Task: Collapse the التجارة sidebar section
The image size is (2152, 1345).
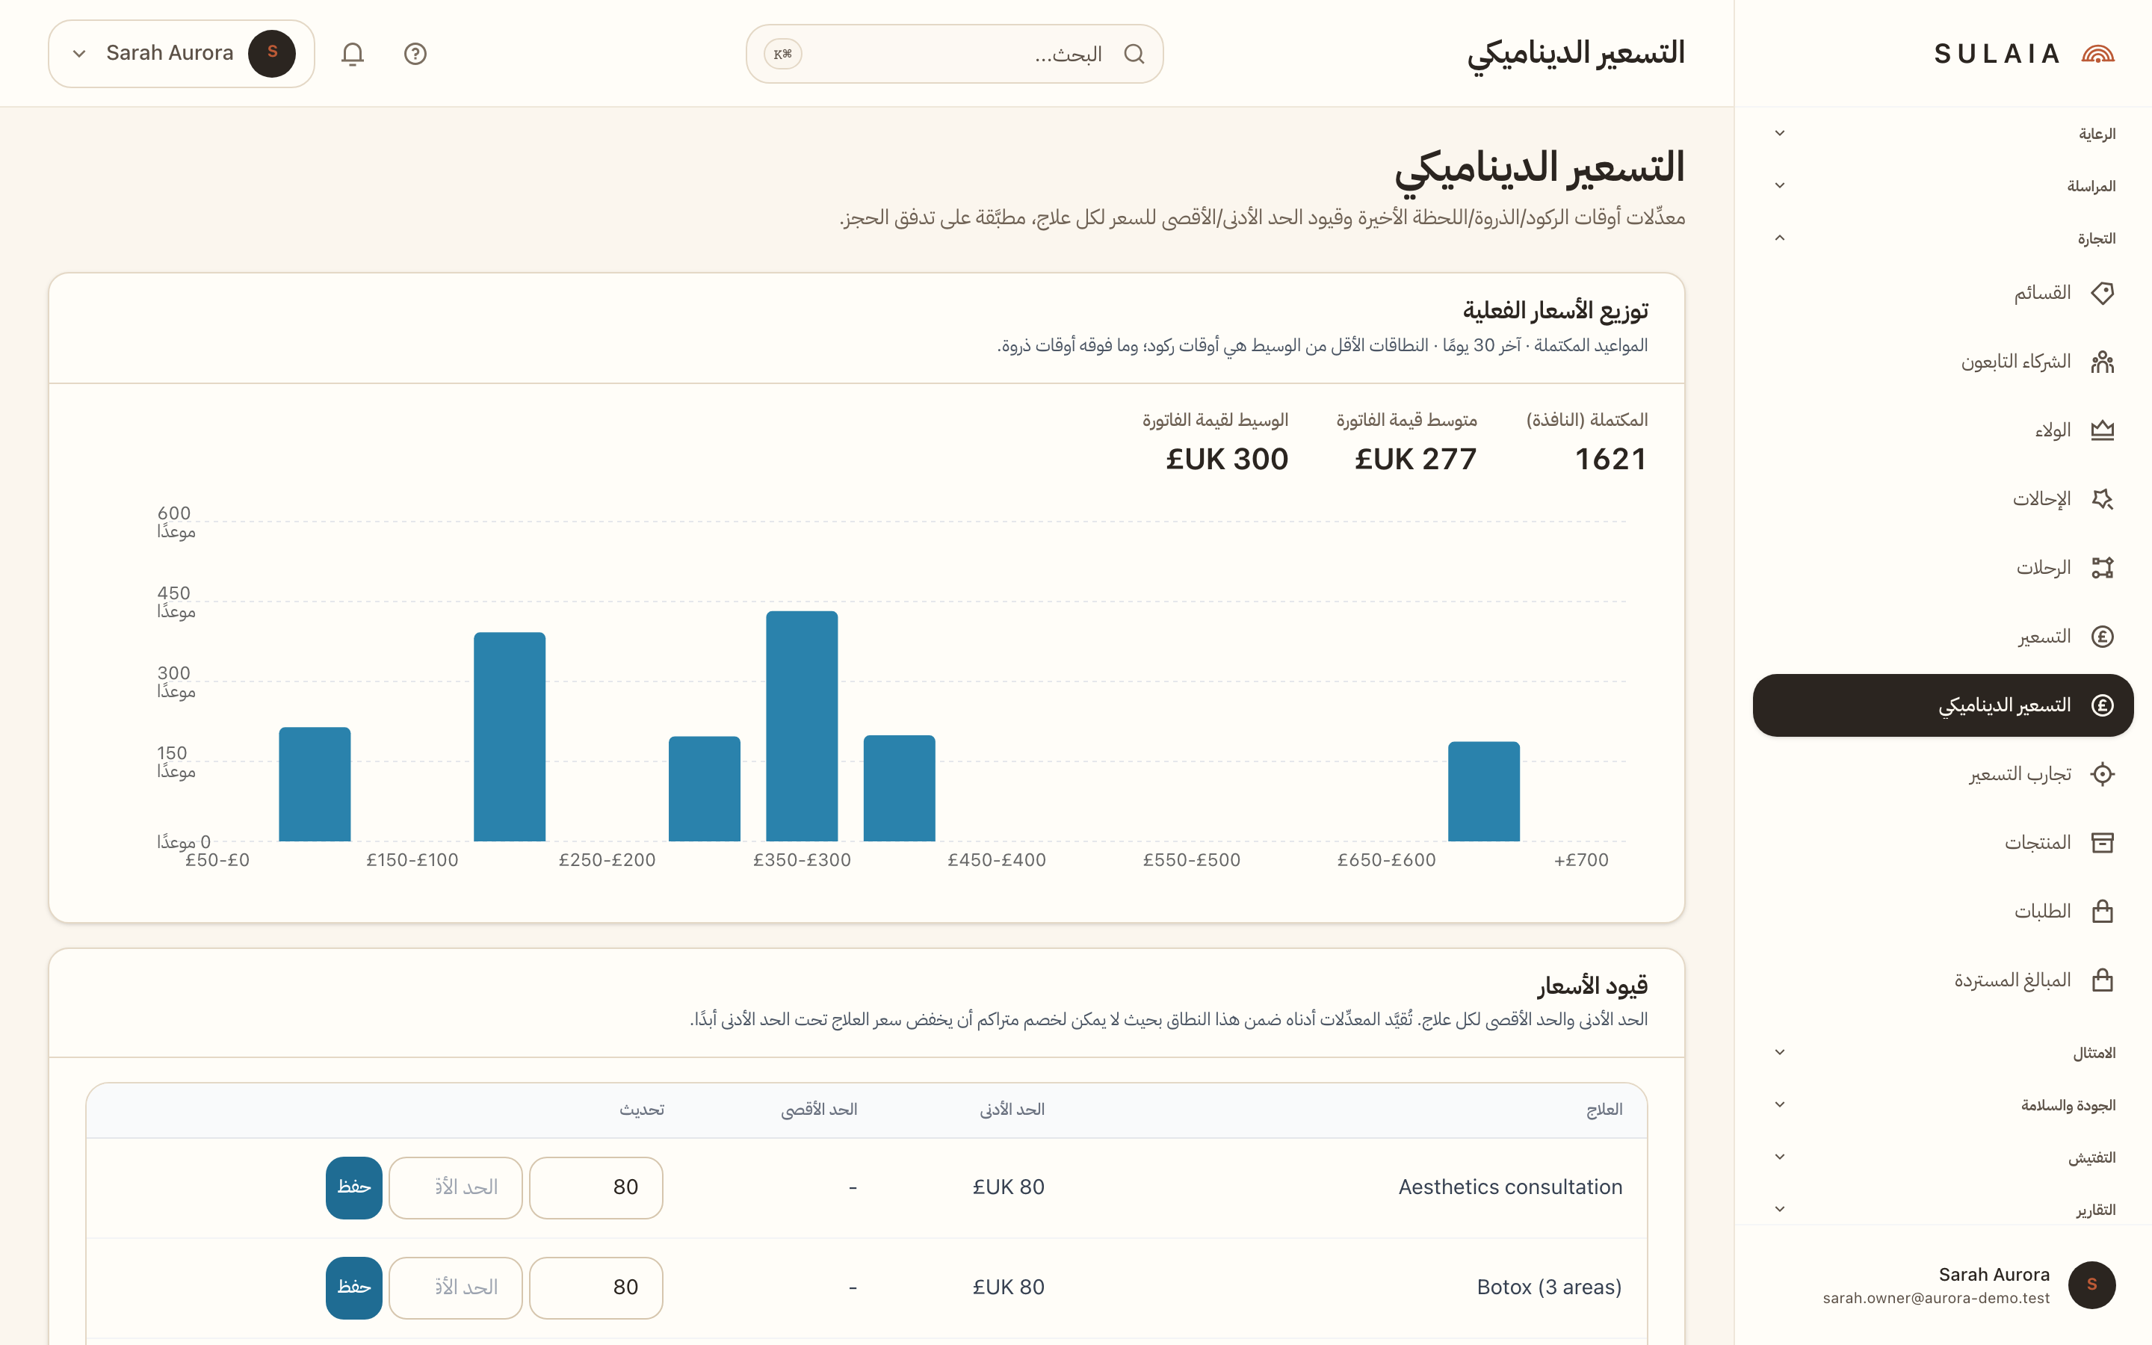Action: tap(1943, 238)
